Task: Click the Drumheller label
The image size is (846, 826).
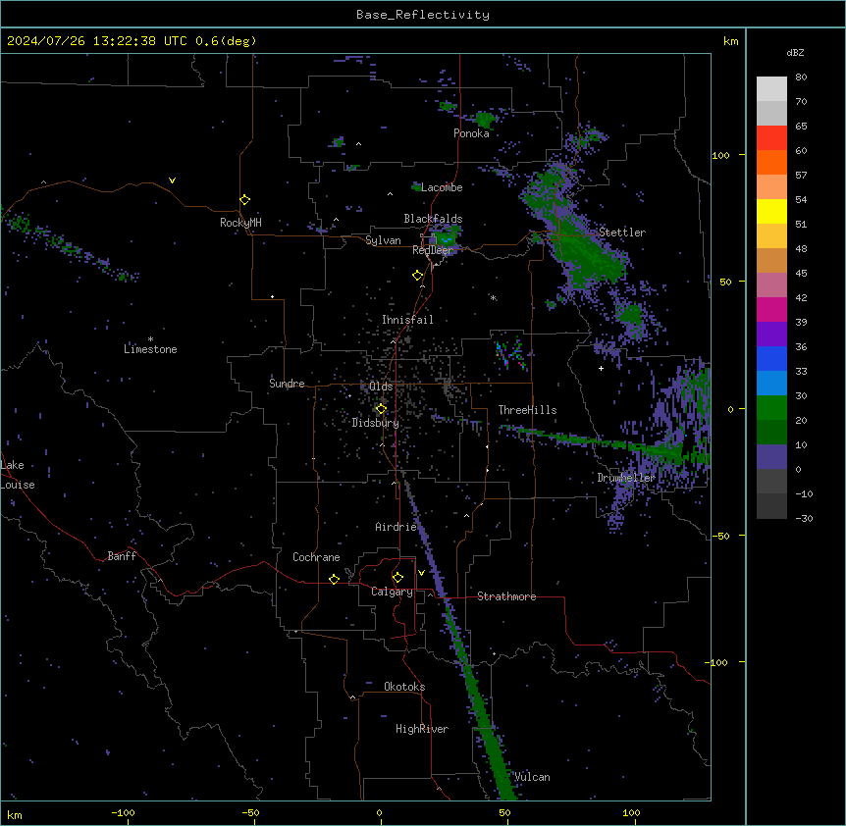Action: pos(626,478)
